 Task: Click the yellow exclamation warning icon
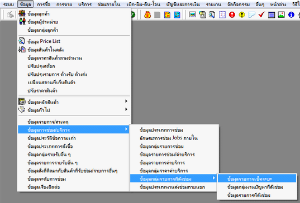tap(242, 14)
